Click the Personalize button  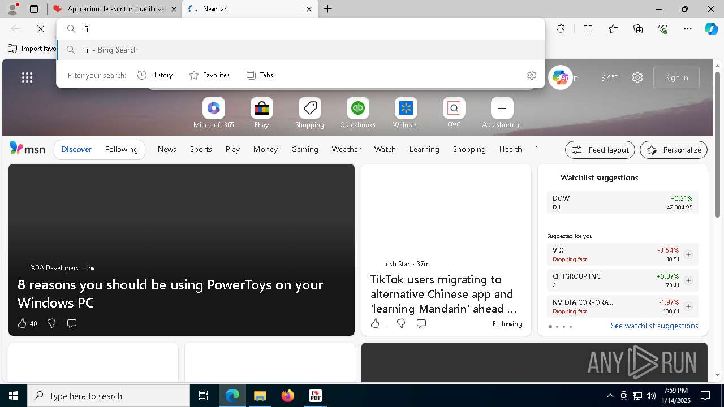point(674,150)
